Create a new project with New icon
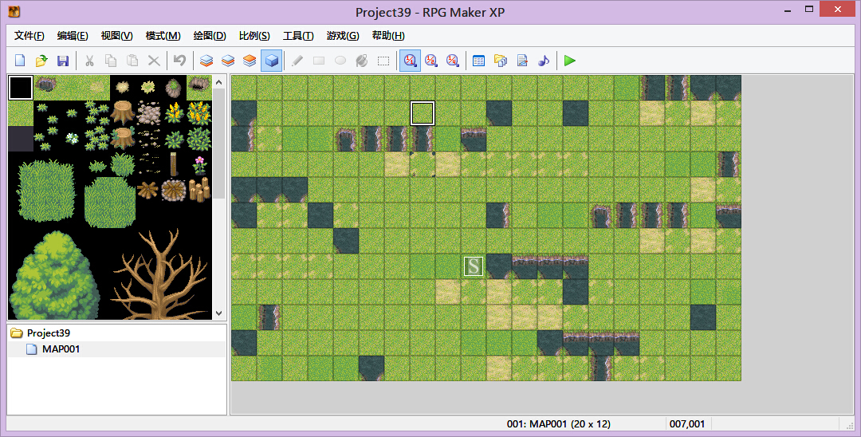The width and height of the screenshot is (861, 437). 20,61
